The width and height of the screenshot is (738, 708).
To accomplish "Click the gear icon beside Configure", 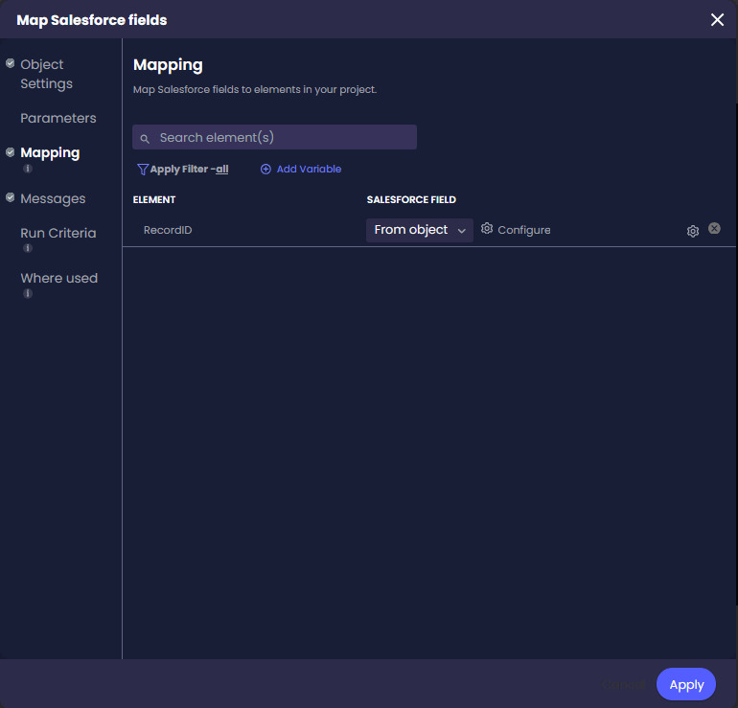I will [487, 229].
